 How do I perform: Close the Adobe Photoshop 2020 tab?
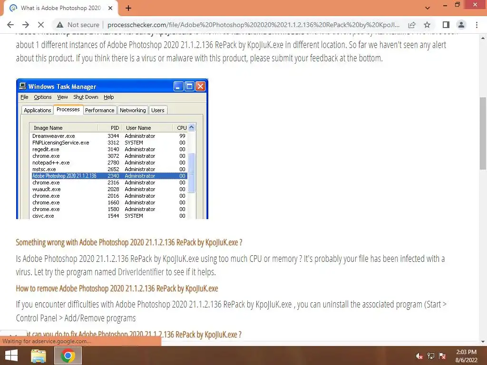click(x=110, y=8)
